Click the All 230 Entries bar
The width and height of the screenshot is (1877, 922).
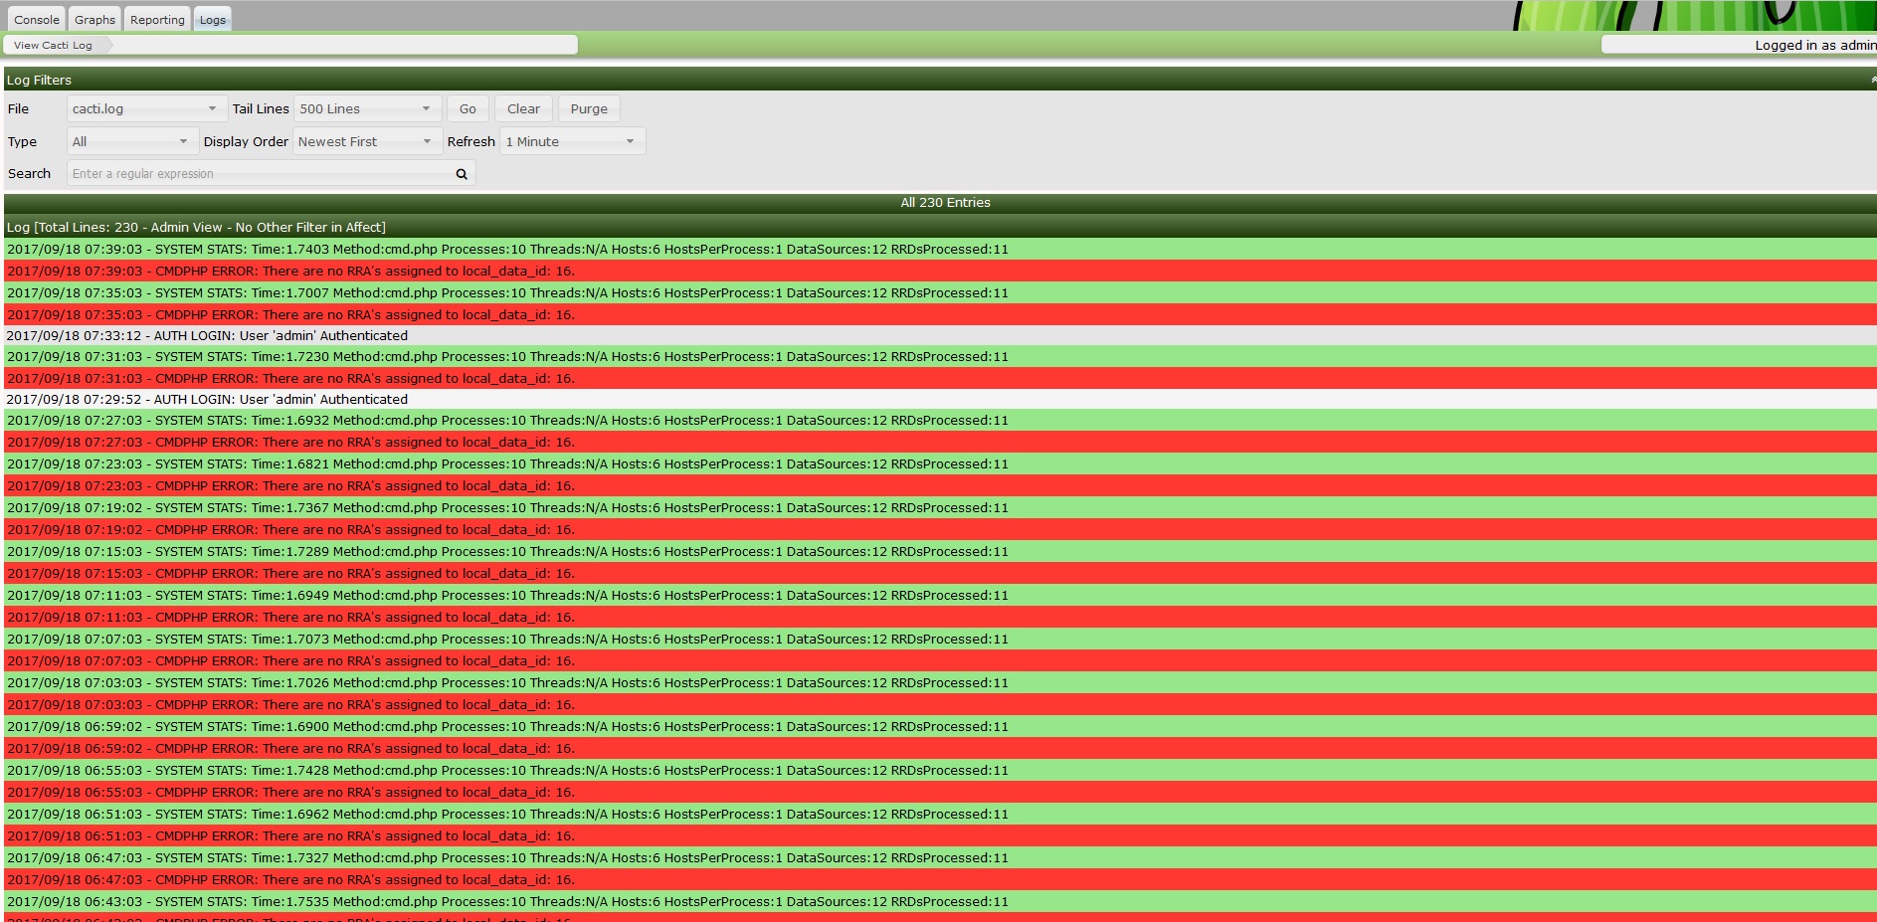click(x=940, y=202)
